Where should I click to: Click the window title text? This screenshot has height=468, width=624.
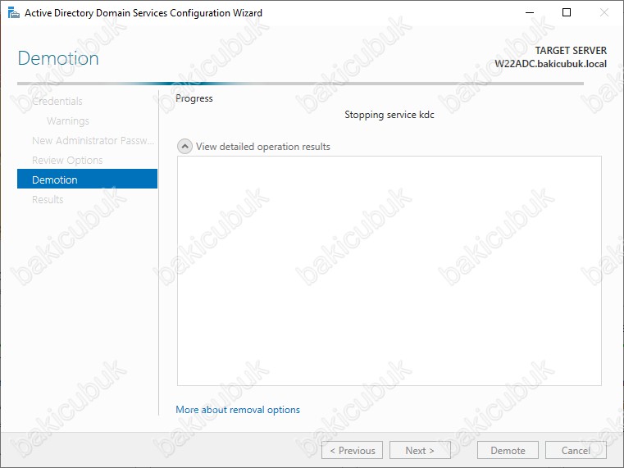[x=143, y=13]
